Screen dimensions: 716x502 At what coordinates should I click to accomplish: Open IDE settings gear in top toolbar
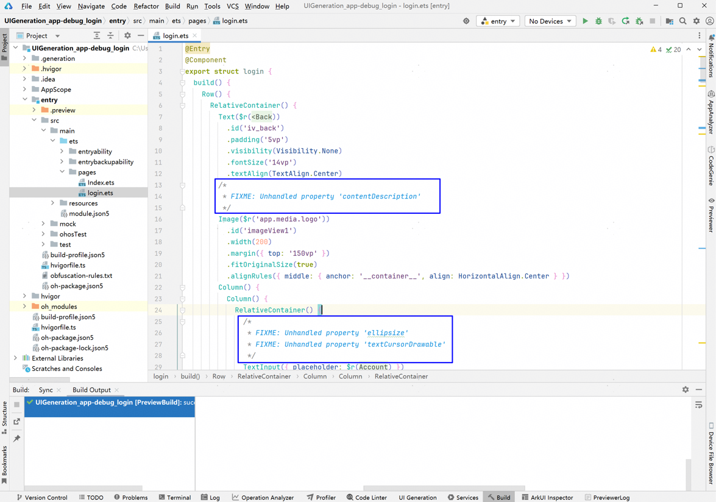(697, 21)
